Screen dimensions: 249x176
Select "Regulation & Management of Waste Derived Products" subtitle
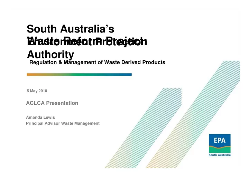(97, 62)
